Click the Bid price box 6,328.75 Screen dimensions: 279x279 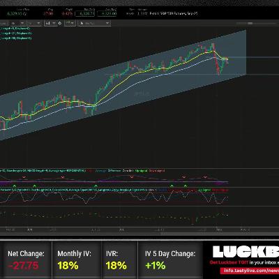pos(85,13)
